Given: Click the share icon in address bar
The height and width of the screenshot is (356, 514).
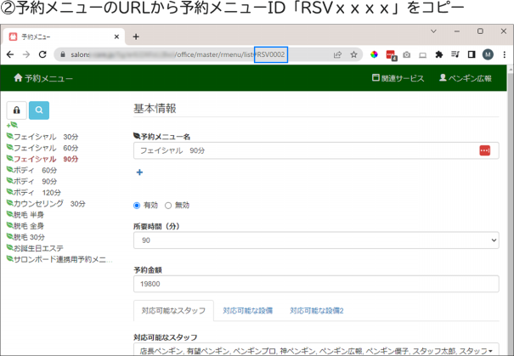Looking at the screenshot, I should (337, 54).
